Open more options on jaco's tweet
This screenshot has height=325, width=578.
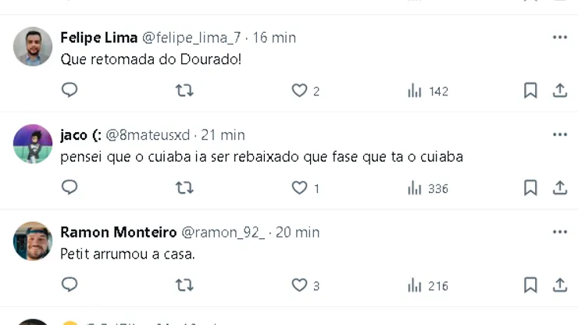(x=560, y=134)
